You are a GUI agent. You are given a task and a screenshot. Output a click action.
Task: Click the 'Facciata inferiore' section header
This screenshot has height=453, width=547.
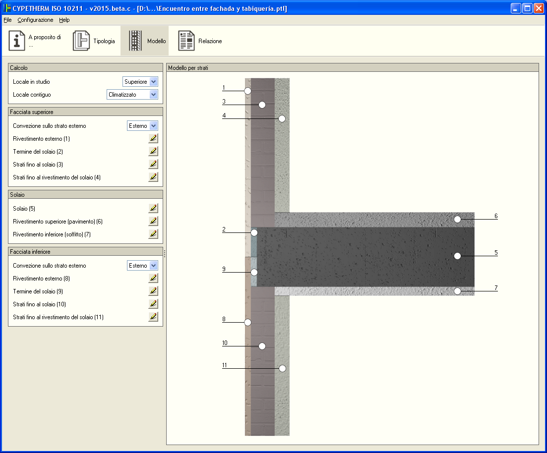(x=85, y=251)
